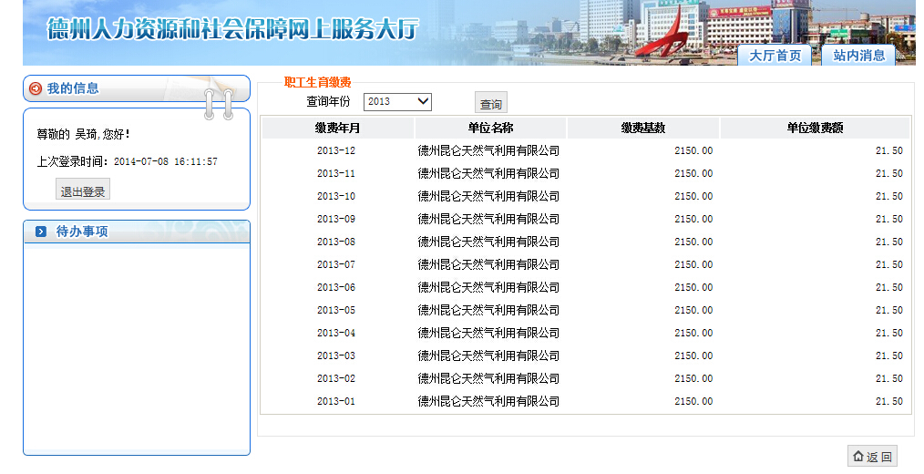Click the 单位名称 column header
The width and height of the screenshot is (924, 474).
tap(490, 129)
